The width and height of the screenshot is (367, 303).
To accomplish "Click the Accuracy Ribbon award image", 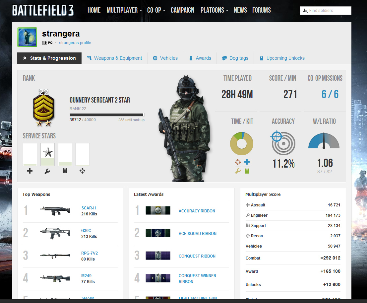I will (158, 211).
